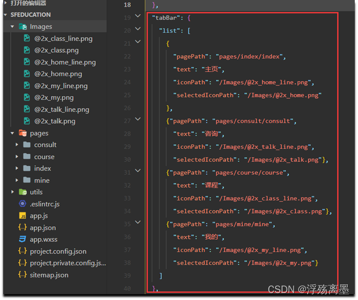Click the "pages/consult/consult" string

coord(253,121)
